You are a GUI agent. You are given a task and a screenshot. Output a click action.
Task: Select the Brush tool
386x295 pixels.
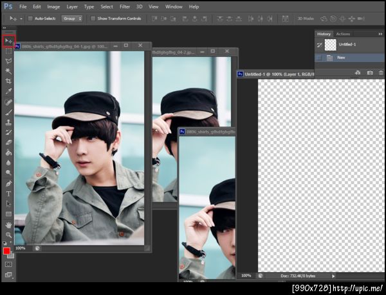8,112
